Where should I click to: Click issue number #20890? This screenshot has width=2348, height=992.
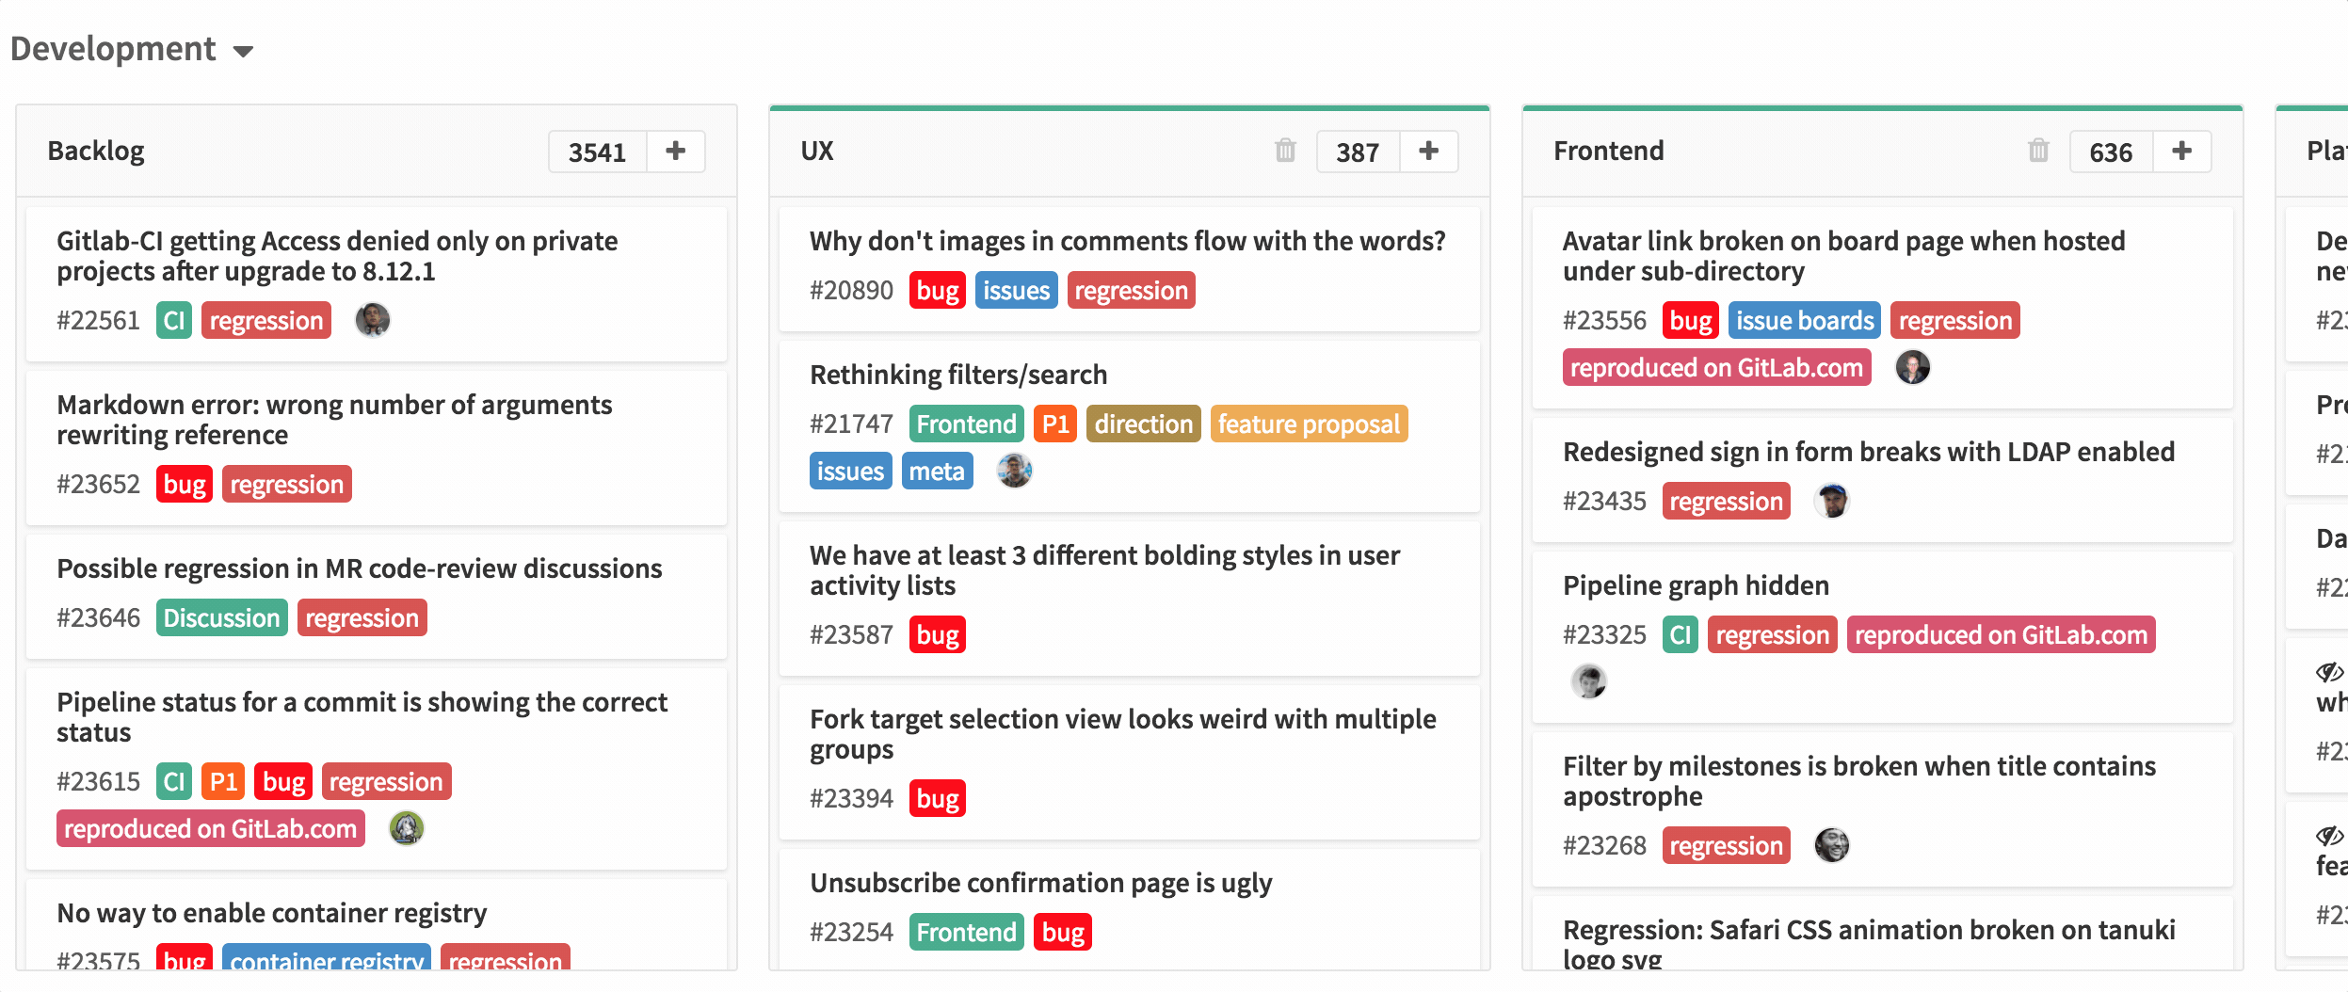pyautogui.click(x=851, y=290)
